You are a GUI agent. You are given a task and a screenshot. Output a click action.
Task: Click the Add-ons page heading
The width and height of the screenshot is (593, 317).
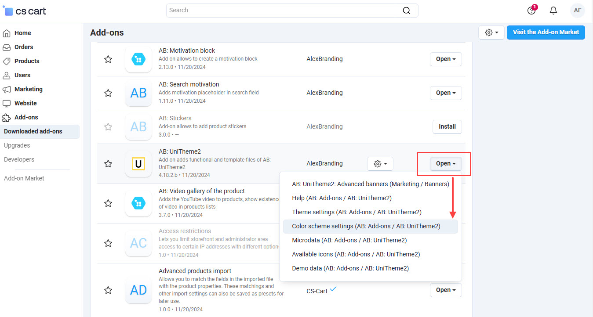click(107, 32)
